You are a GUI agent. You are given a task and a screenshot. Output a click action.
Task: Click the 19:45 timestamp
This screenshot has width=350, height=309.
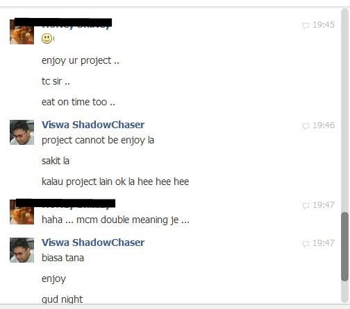pos(324,25)
